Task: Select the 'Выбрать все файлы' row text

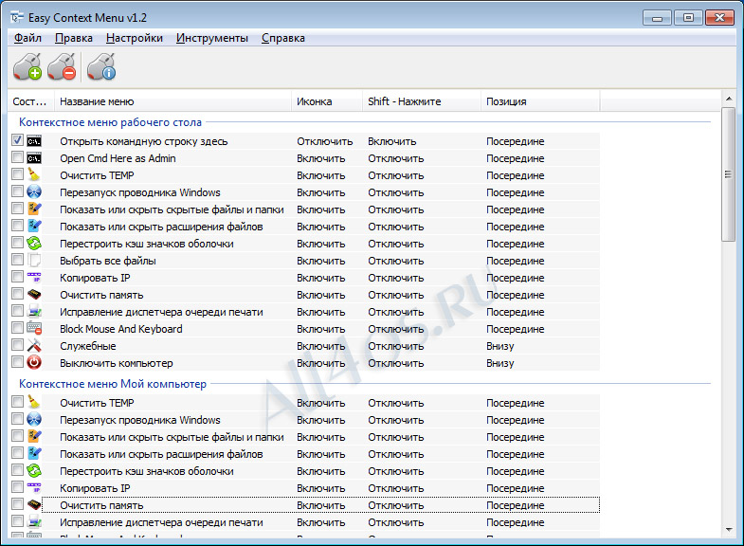Action: [108, 261]
